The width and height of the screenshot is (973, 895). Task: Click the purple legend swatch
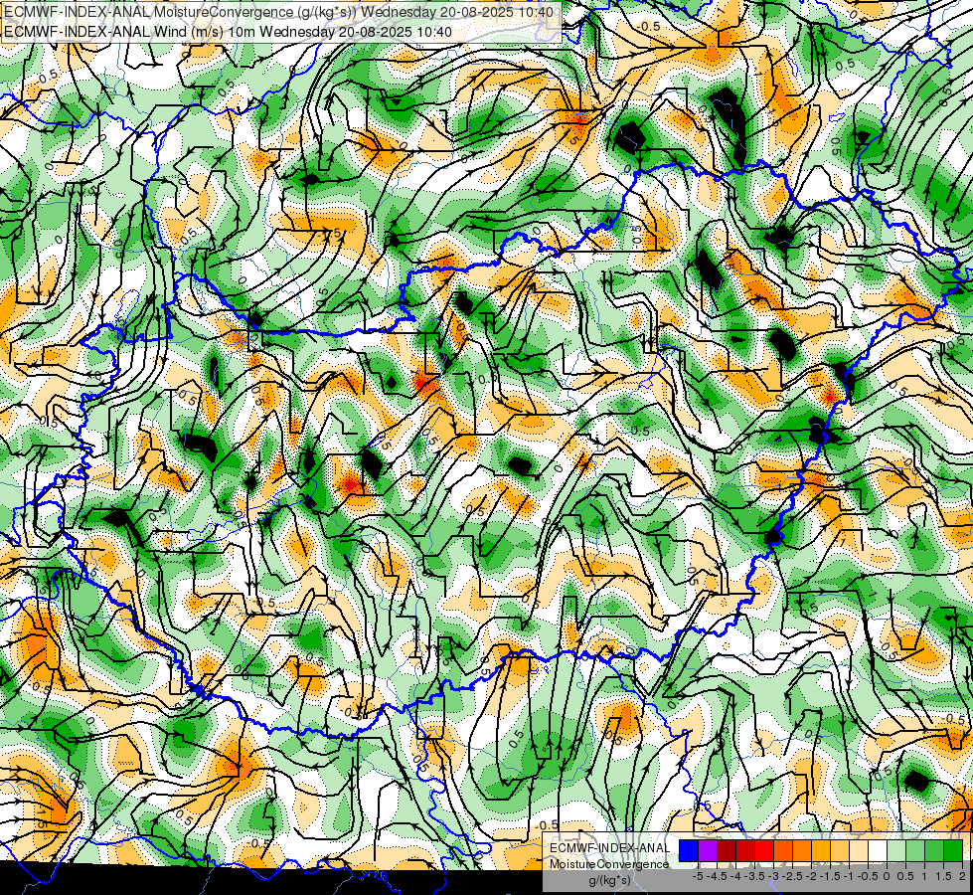[708, 851]
